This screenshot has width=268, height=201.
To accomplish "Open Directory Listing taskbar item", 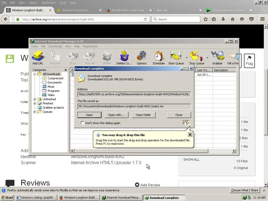I will (36, 198).
